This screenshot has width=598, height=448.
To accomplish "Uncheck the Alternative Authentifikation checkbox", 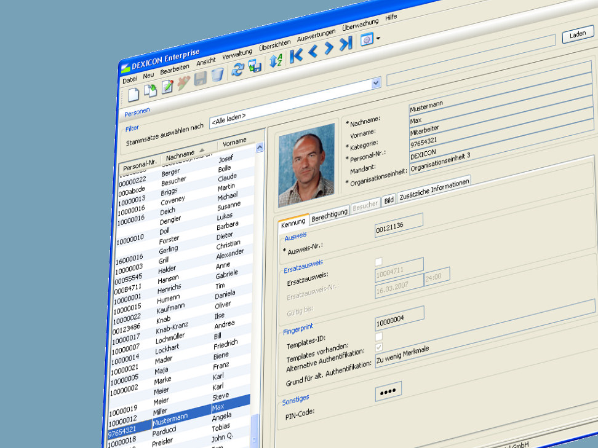I will pyautogui.click(x=378, y=347).
